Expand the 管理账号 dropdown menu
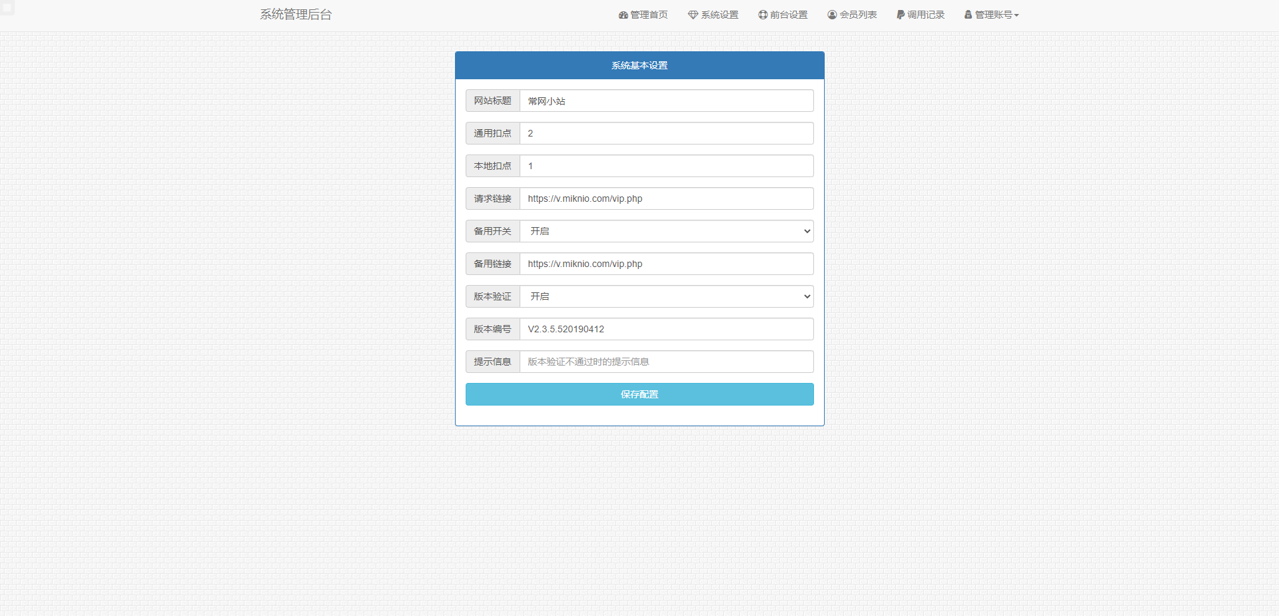Image resolution: width=1279 pixels, height=616 pixels. pos(992,14)
